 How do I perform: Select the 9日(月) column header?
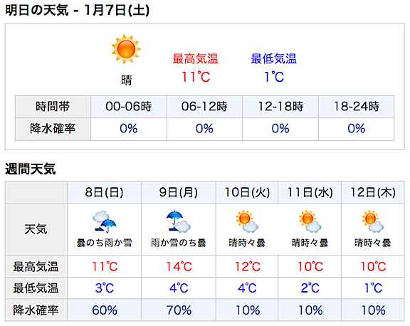pos(179,192)
